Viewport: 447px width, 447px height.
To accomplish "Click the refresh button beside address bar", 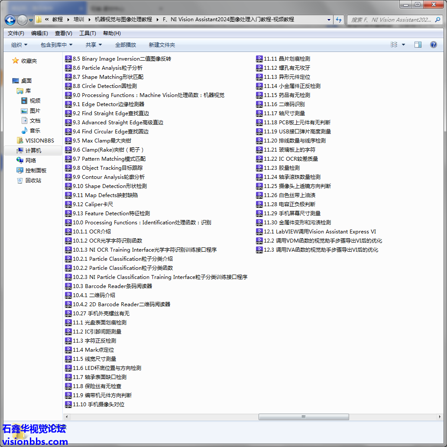I will point(339,19).
